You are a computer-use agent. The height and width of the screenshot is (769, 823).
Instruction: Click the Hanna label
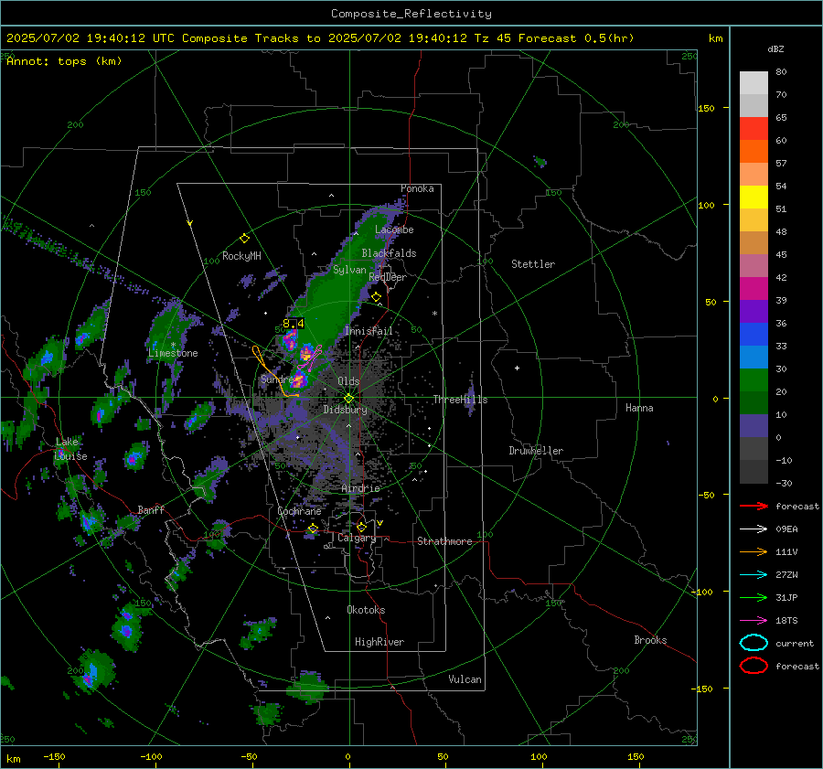[639, 408]
